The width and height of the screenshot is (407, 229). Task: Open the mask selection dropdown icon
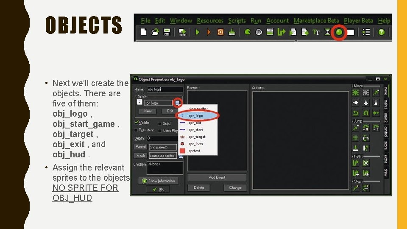coord(181,156)
